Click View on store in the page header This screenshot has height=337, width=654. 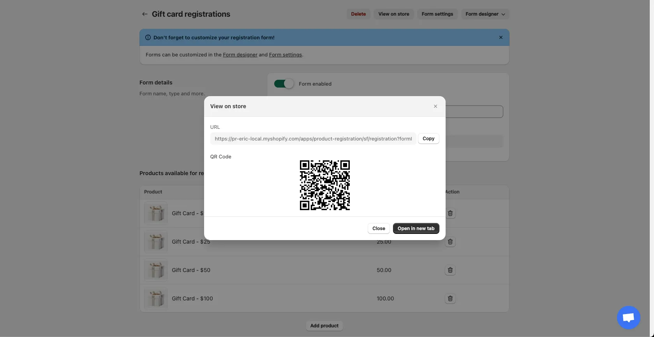click(x=394, y=14)
